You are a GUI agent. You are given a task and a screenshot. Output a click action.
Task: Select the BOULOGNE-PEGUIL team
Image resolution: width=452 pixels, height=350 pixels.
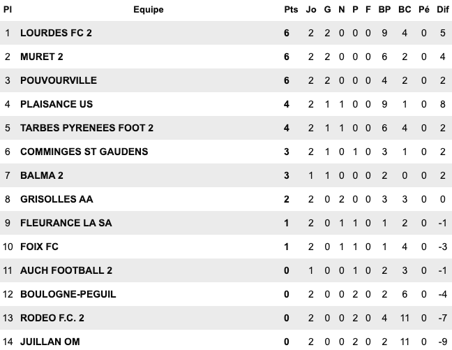coord(68,294)
